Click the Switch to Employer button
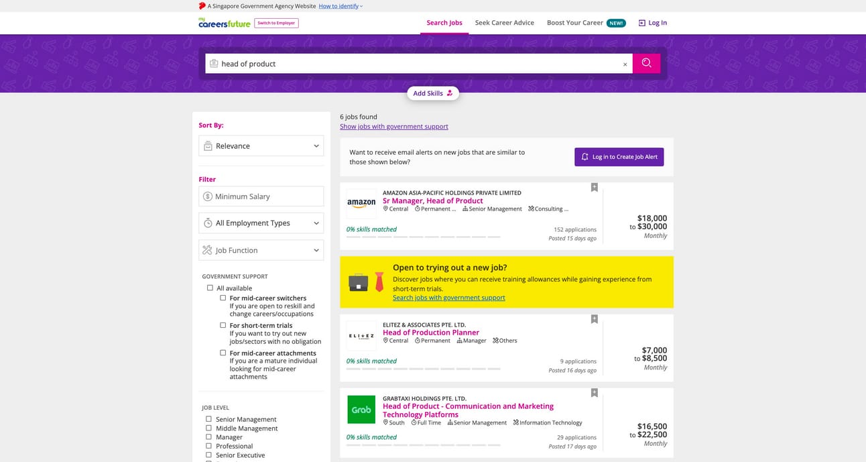This screenshot has width=866, height=462. click(276, 23)
